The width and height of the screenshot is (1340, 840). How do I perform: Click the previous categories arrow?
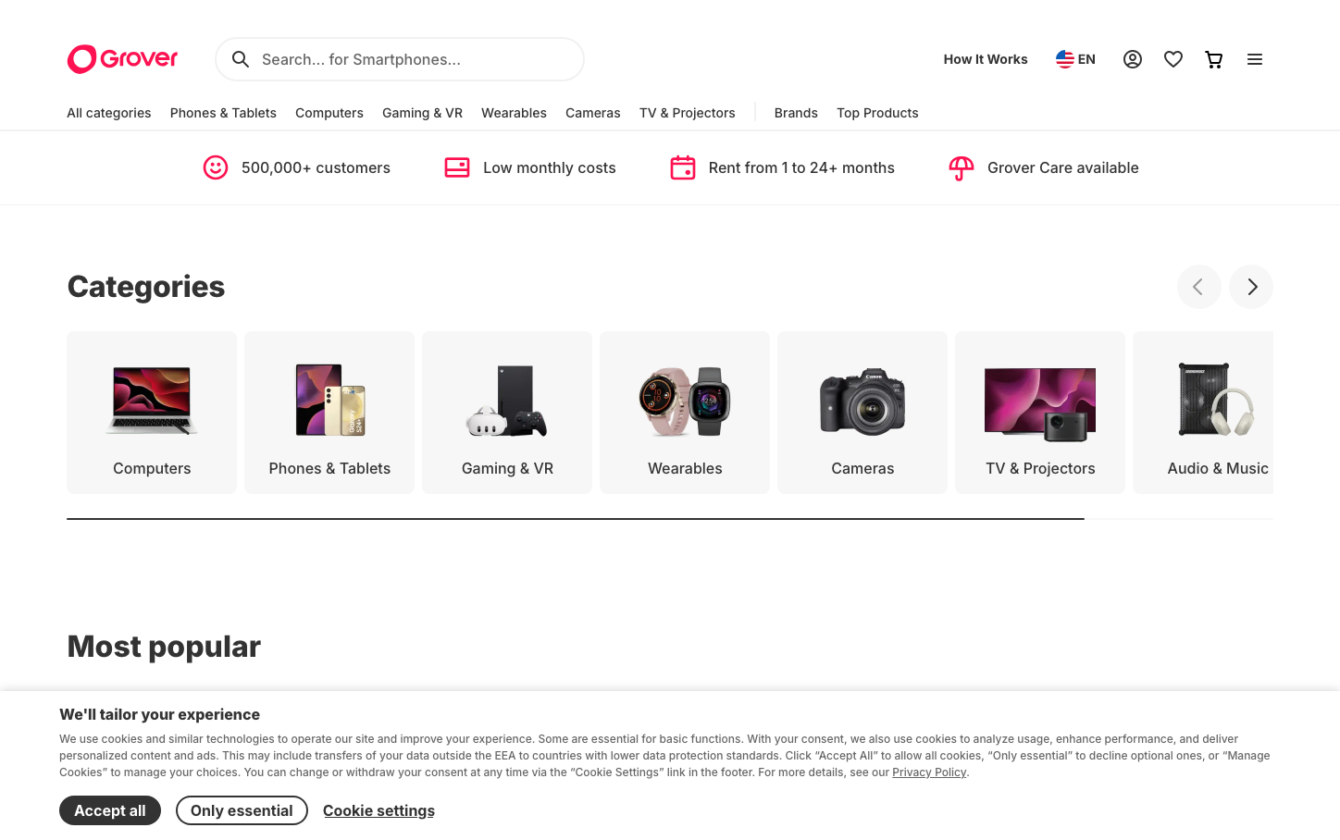click(x=1198, y=287)
